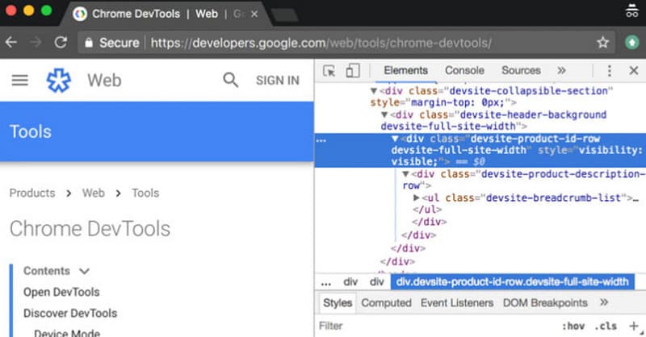
Task: Activate the inspect element picker icon
Action: [329, 71]
